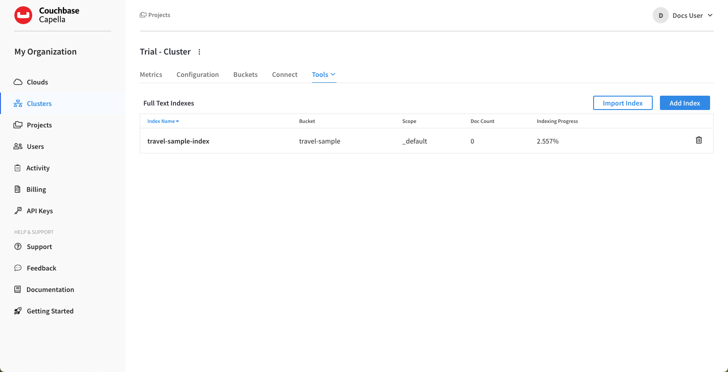This screenshot has width=728, height=372.
Task: Click the Couchbase Capella logo
Action: point(47,15)
